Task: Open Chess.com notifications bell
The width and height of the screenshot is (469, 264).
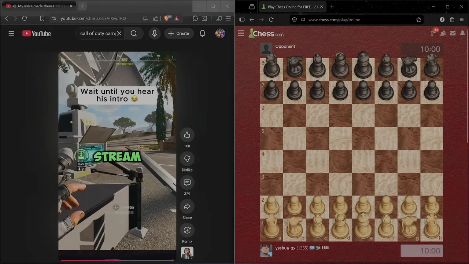Action: click(462, 33)
